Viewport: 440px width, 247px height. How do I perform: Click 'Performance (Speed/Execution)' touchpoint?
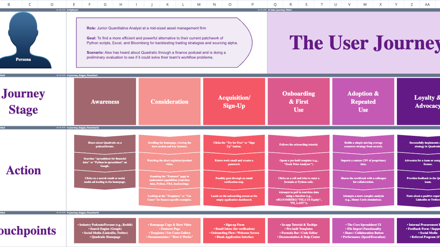(363, 237)
